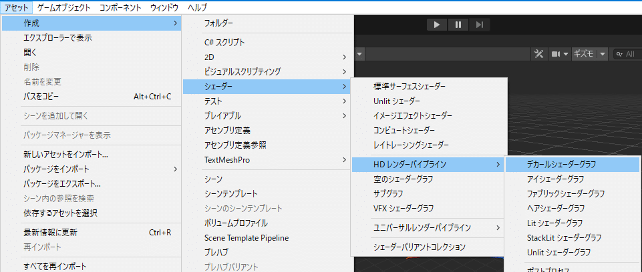
Task: Open the アセット menu
Action: pyautogui.click(x=17, y=7)
